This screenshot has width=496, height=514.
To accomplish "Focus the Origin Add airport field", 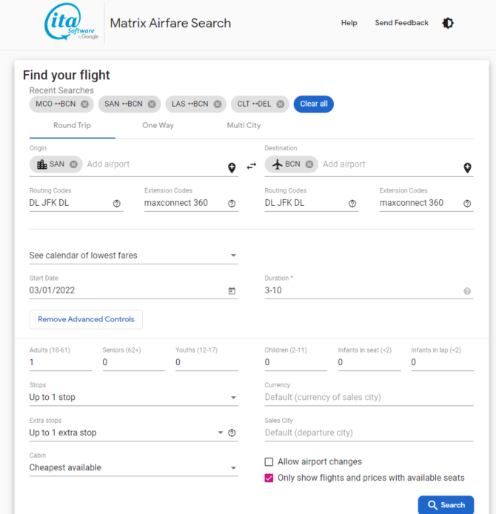I will [x=155, y=164].
